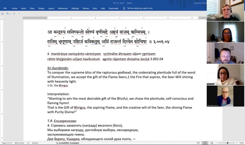Screen dimensions: 245x145
Task: Click the zoom slider handle
Action: coord(228,143)
